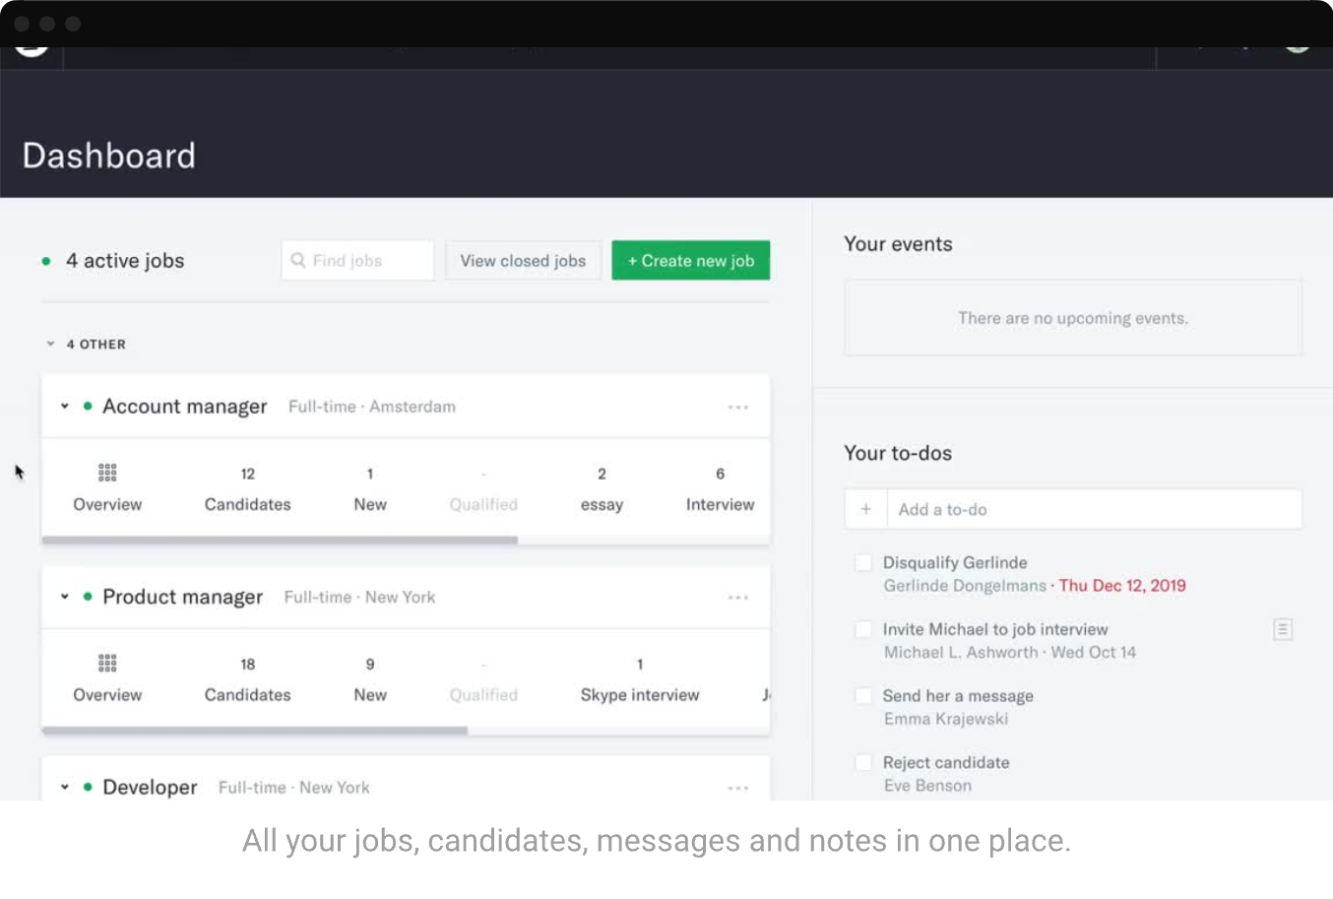
Task: Open Product manager Overview grid icon
Action: click(x=107, y=664)
